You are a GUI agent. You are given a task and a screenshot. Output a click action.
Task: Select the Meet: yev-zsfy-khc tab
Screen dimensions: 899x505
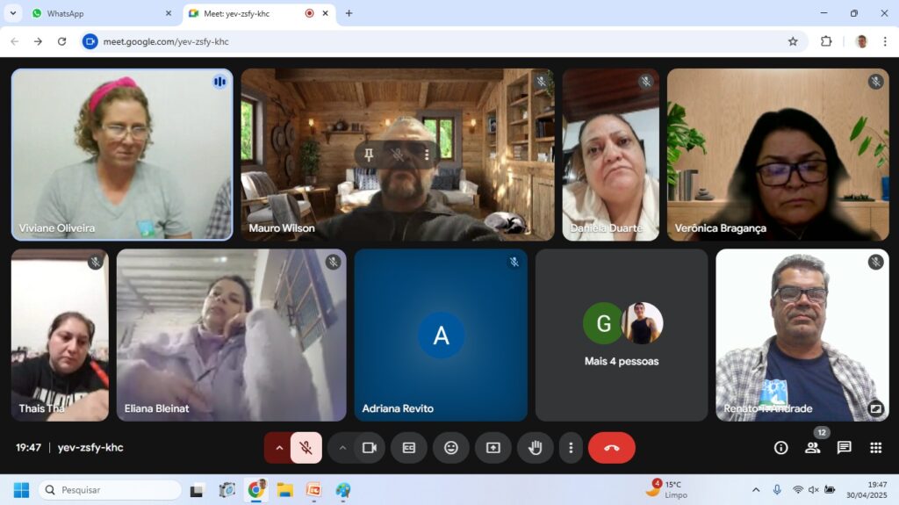[x=246, y=13]
